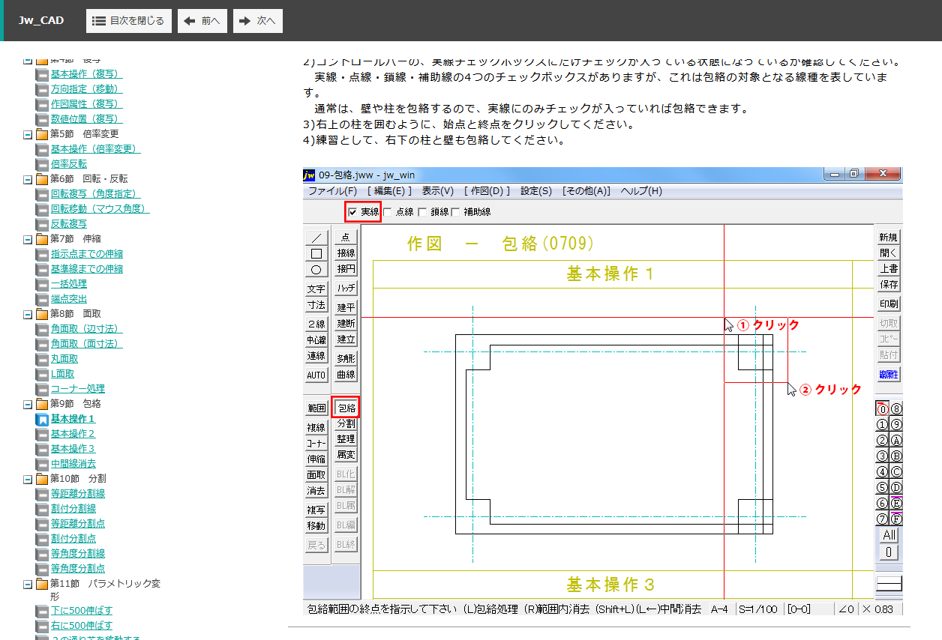The width and height of the screenshot is (942, 640).
Task: Click the 印刷 print button
Action: [x=889, y=304]
